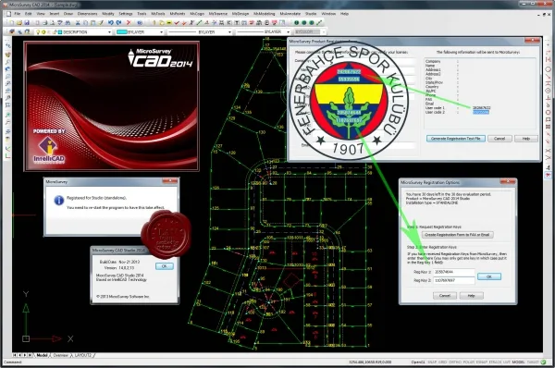
Task: Open the BYCOLOR plot style dropdown
Action: pos(323,32)
